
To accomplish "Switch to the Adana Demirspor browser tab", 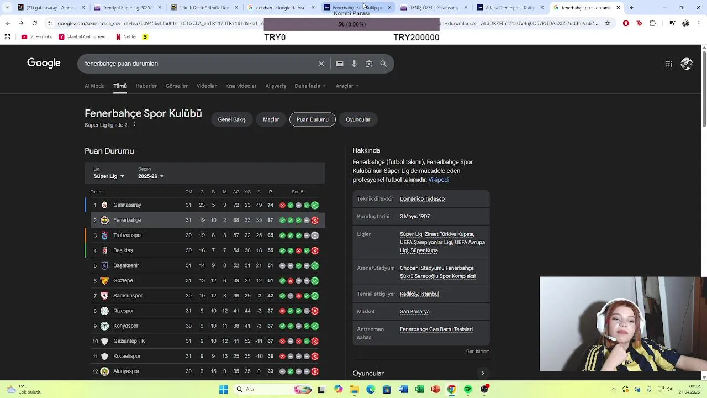I will click(511, 8).
